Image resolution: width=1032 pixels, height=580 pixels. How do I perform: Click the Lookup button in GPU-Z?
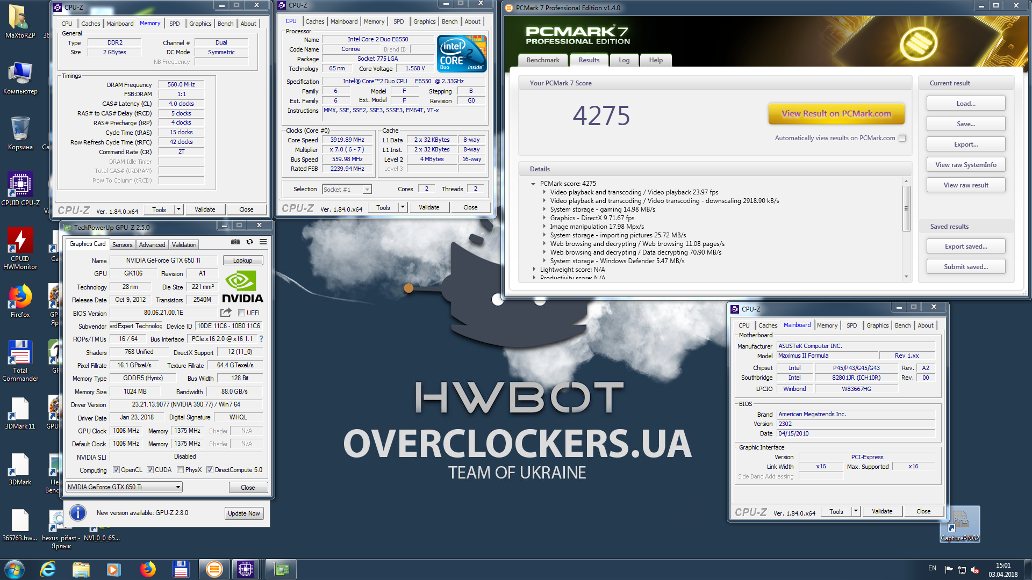242,260
